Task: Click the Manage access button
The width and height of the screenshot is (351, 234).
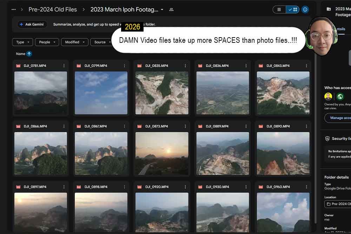Action: 338,118
